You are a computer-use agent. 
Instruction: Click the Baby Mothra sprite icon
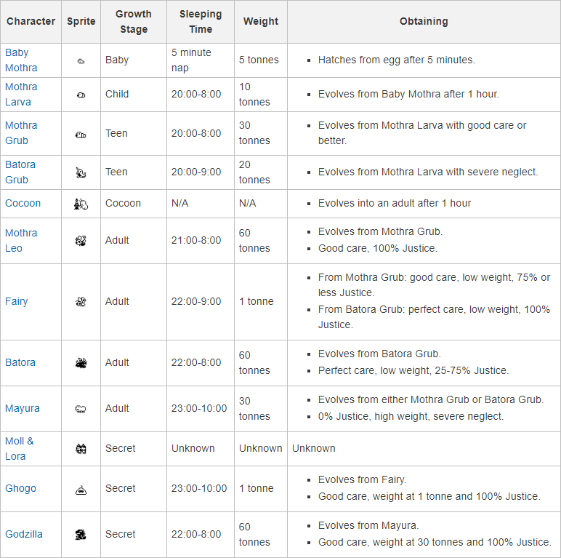coord(81,61)
